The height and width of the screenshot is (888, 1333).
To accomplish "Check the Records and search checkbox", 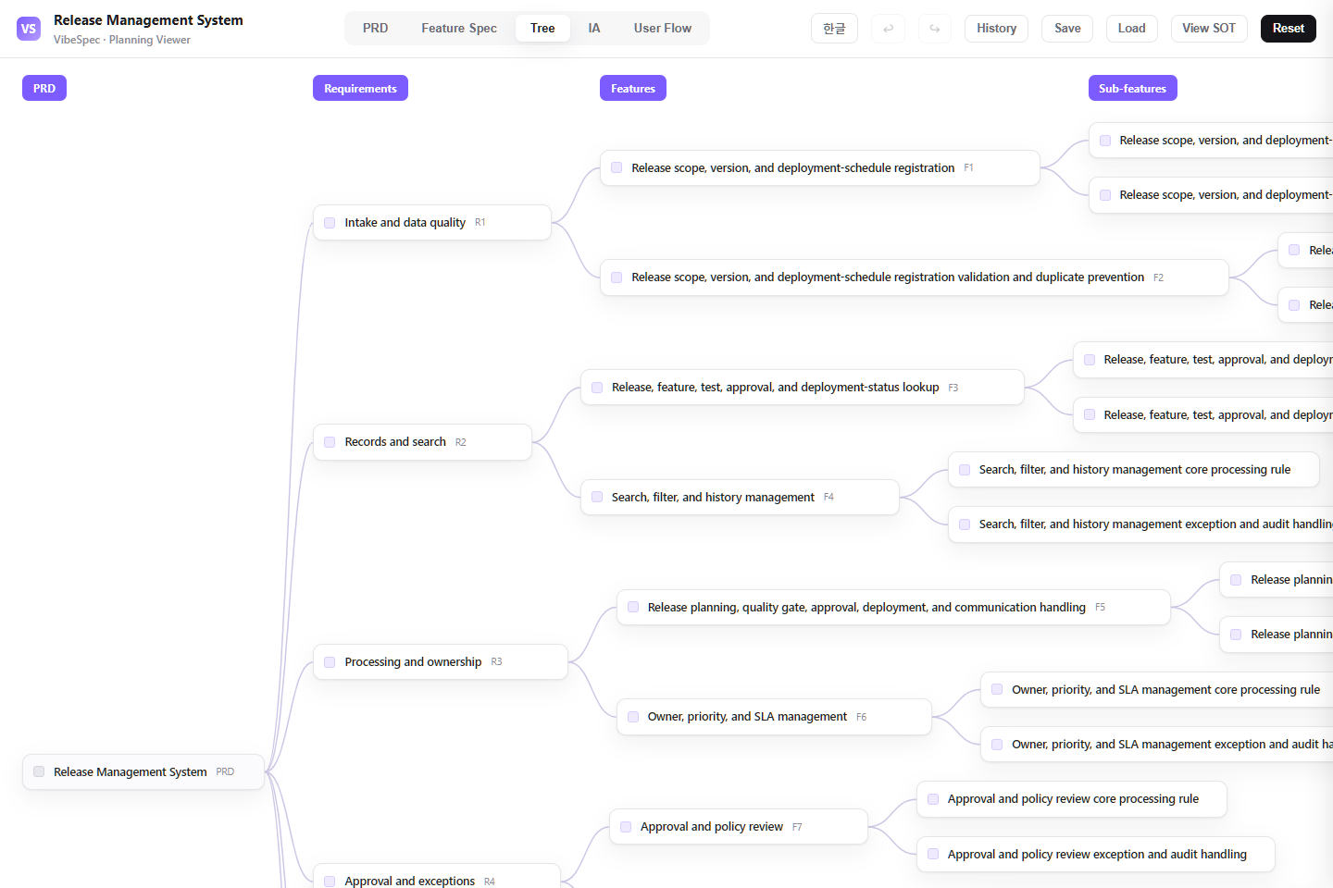I will coord(330,442).
